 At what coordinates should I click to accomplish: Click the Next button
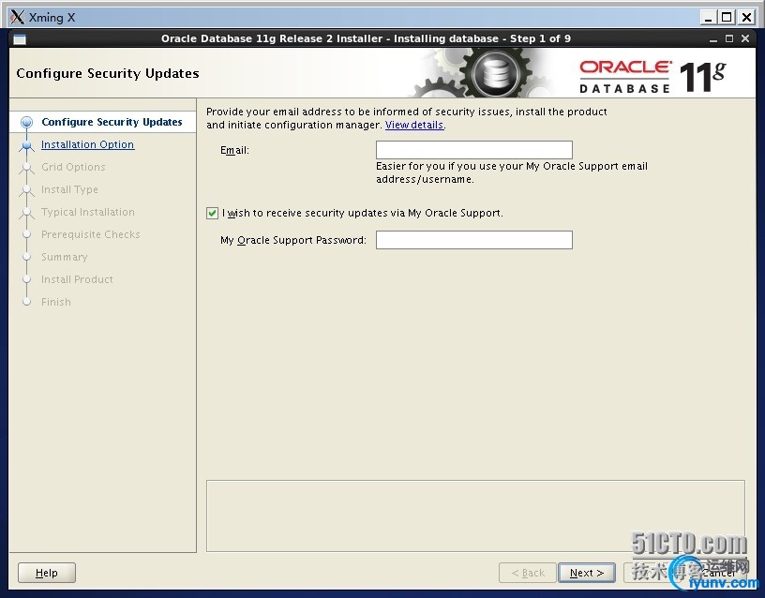(x=587, y=573)
